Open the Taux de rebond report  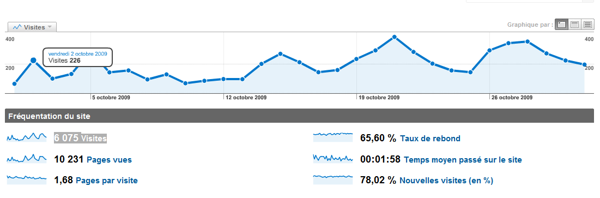pos(430,138)
